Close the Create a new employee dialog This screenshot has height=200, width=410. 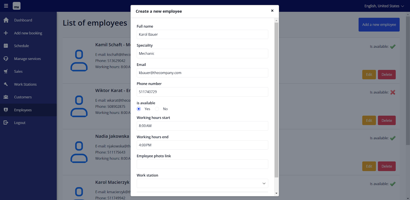coord(272,11)
